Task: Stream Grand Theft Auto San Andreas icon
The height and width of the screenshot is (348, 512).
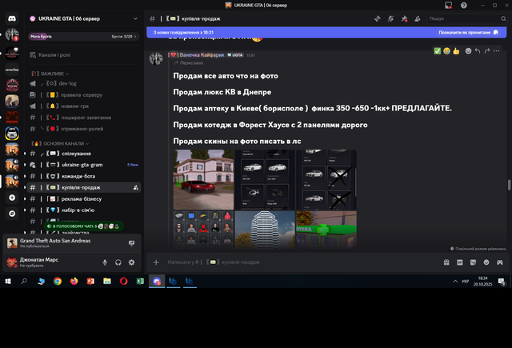Action: (131, 243)
